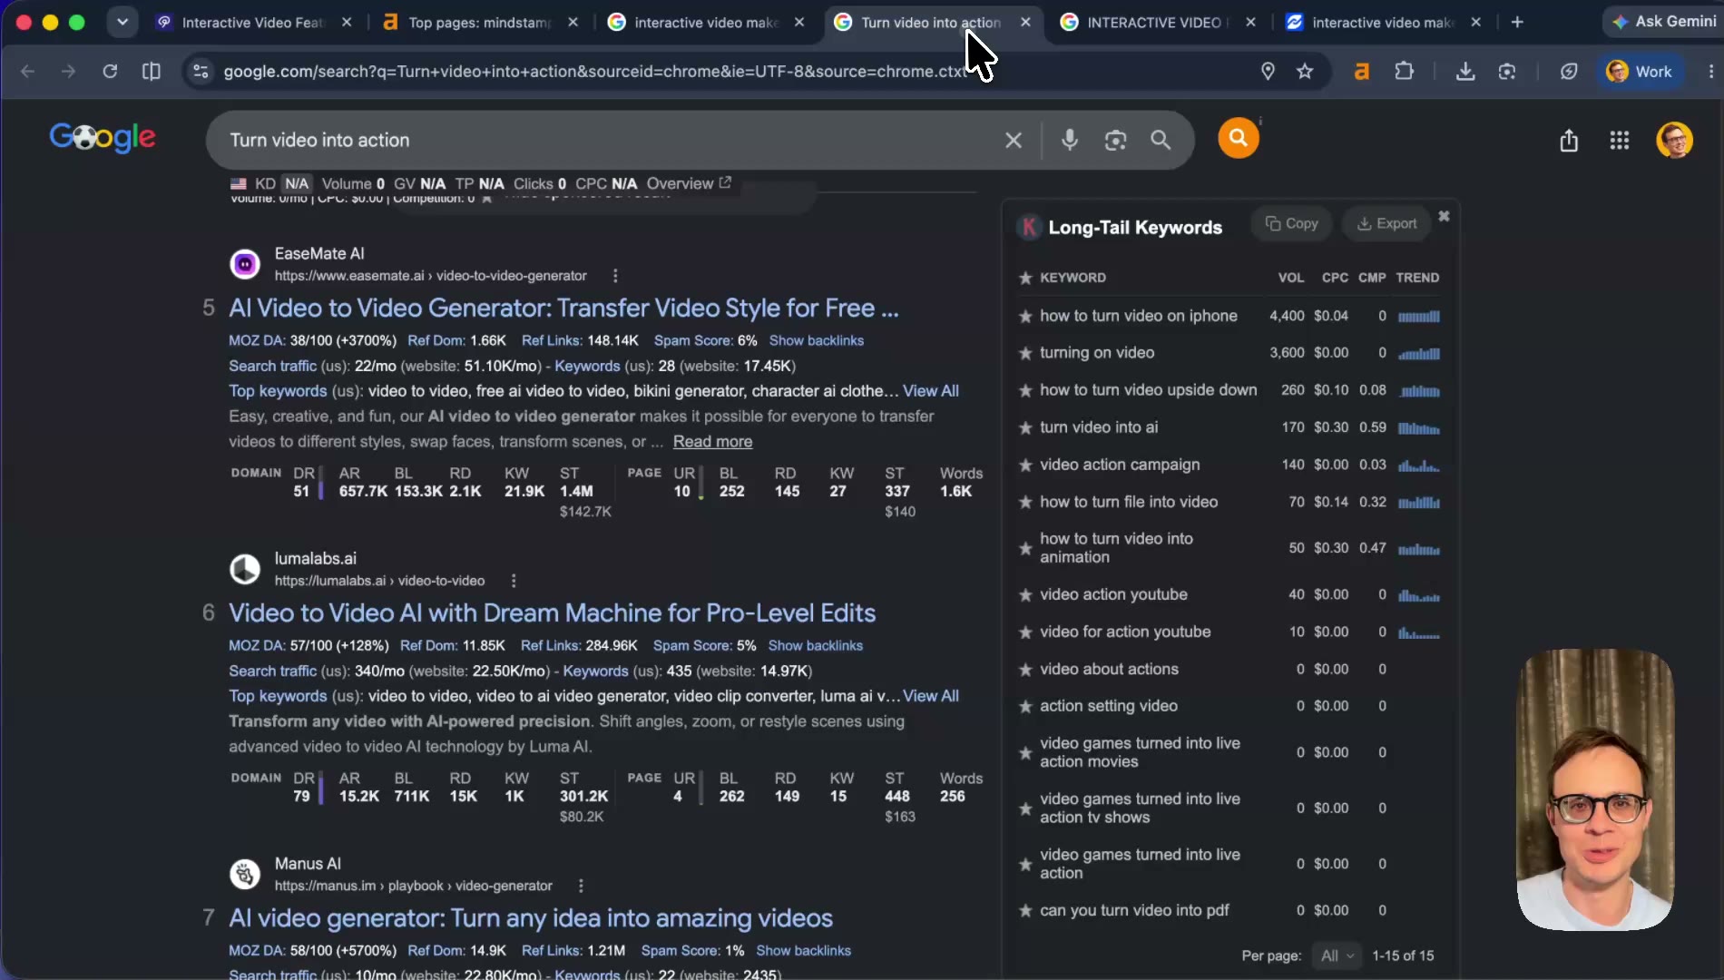Sort the keyword table by CPC column
The width and height of the screenshot is (1724, 980).
1335,278
